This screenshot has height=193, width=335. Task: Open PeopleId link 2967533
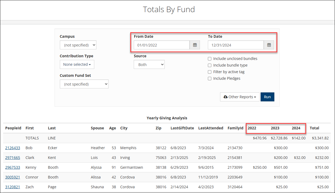12,167
